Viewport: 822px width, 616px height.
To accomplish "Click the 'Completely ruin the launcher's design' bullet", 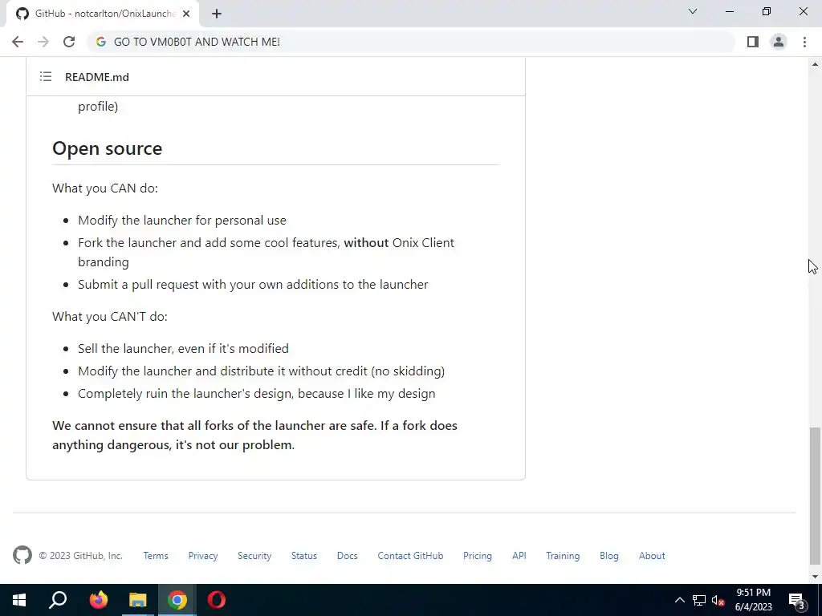I will (256, 393).
